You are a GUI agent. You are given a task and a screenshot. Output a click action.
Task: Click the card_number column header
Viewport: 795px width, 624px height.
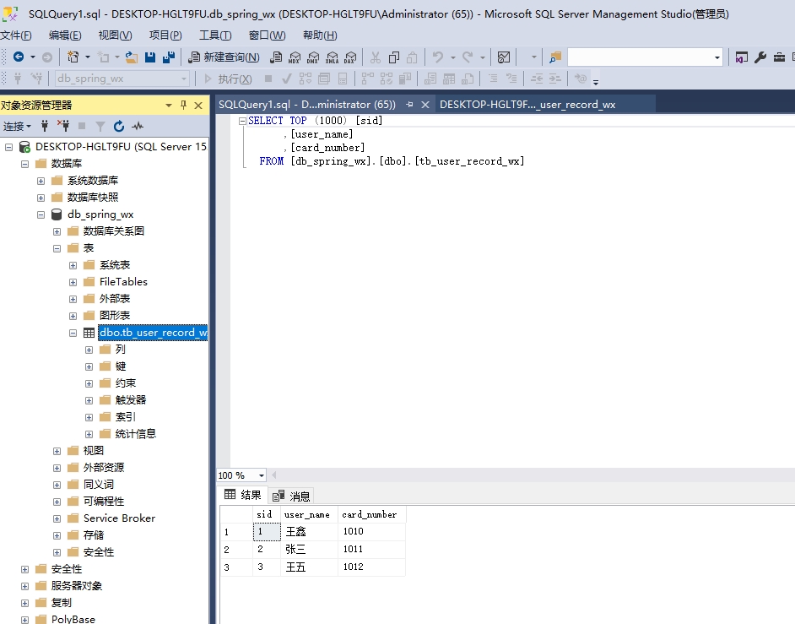(x=371, y=514)
